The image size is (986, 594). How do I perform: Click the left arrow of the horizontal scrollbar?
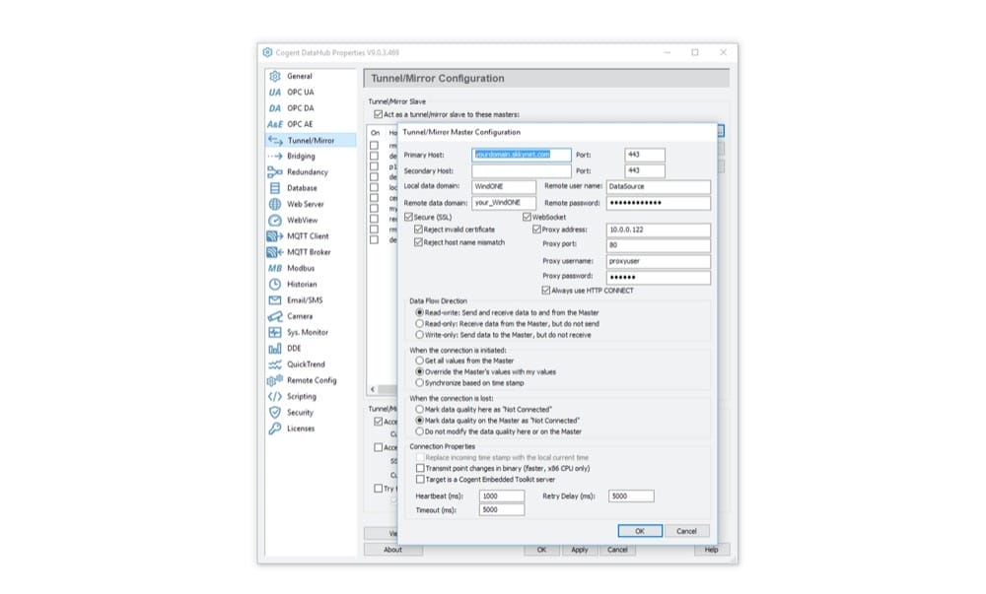pos(373,389)
